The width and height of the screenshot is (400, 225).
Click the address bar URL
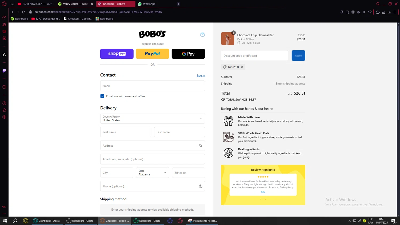[98, 12]
